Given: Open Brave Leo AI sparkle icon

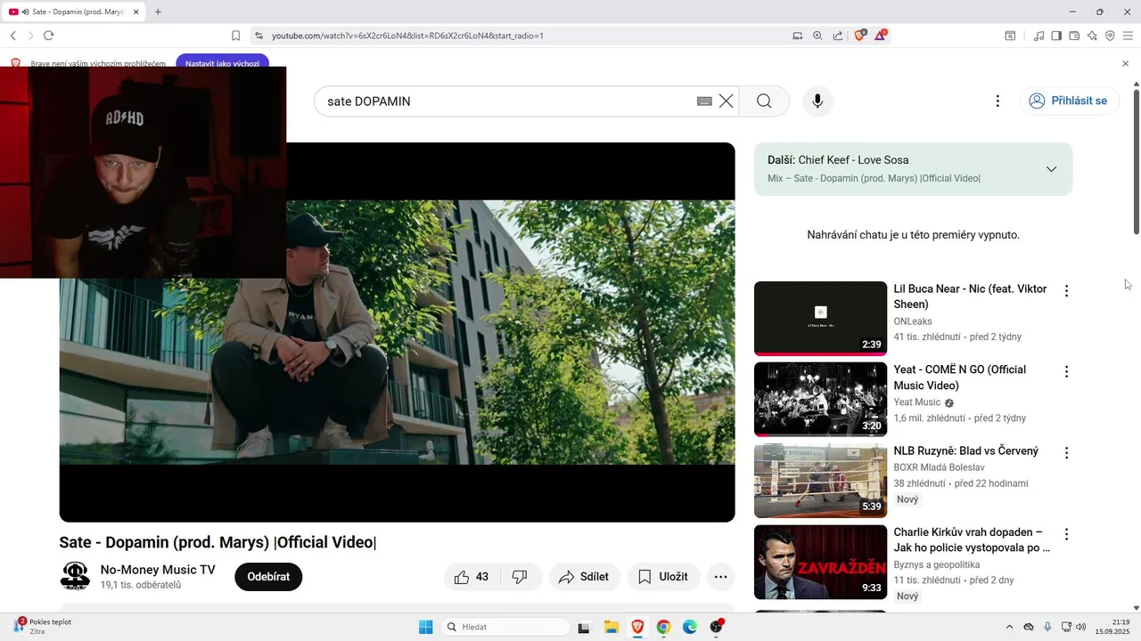Looking at the screenshot, I should point(1092,36).
